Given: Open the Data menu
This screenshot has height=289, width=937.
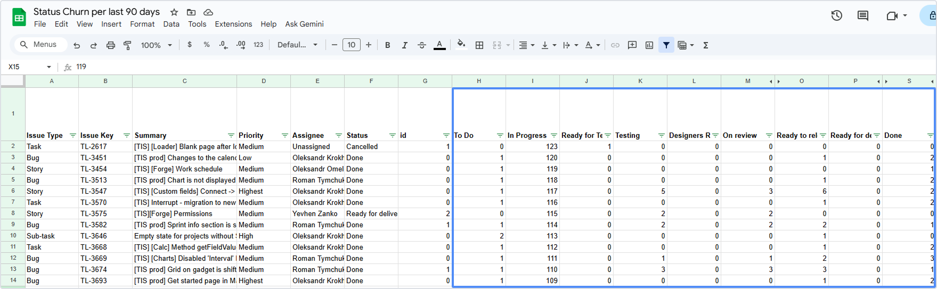Looking at the screenshot, I should [171, 24].
